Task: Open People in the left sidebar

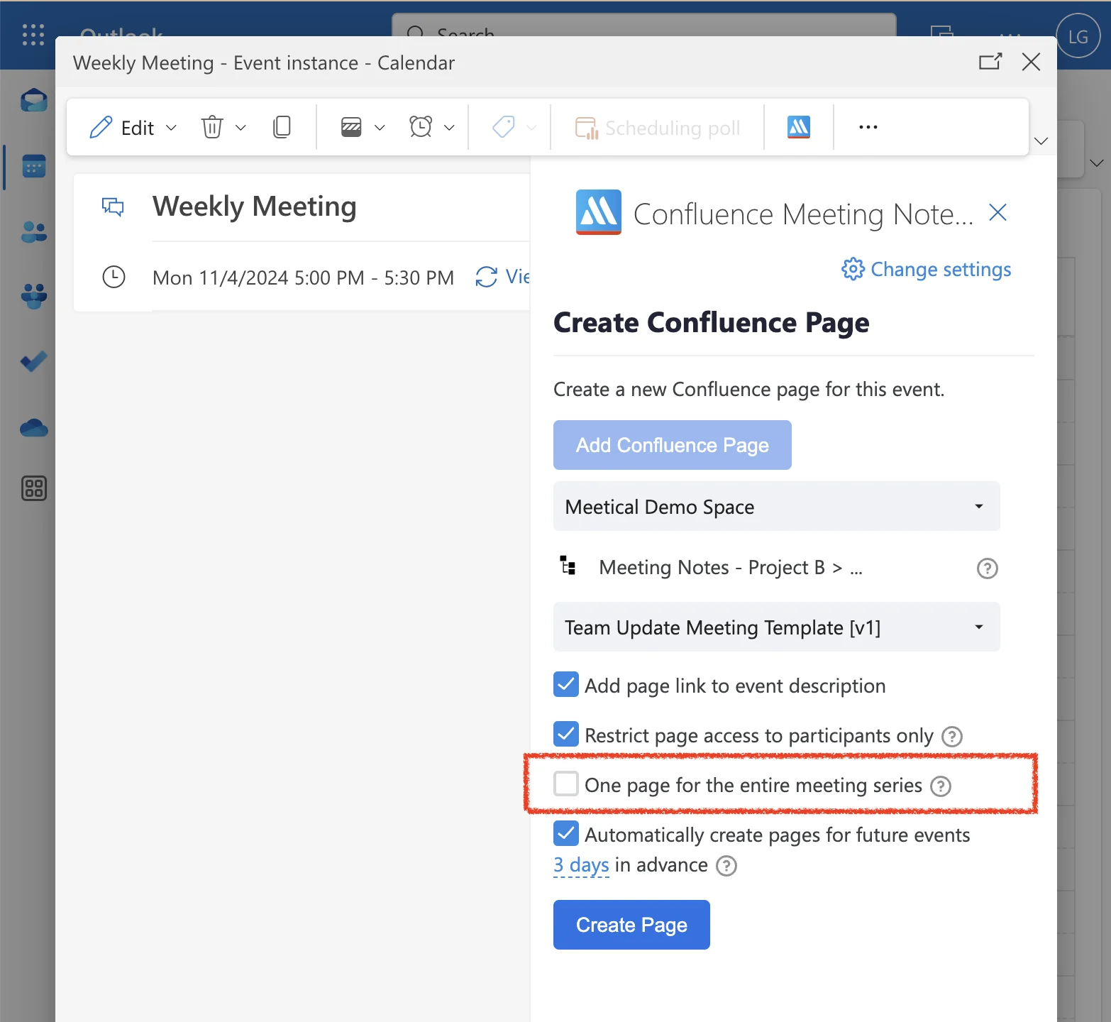Action: coord(33,231)
